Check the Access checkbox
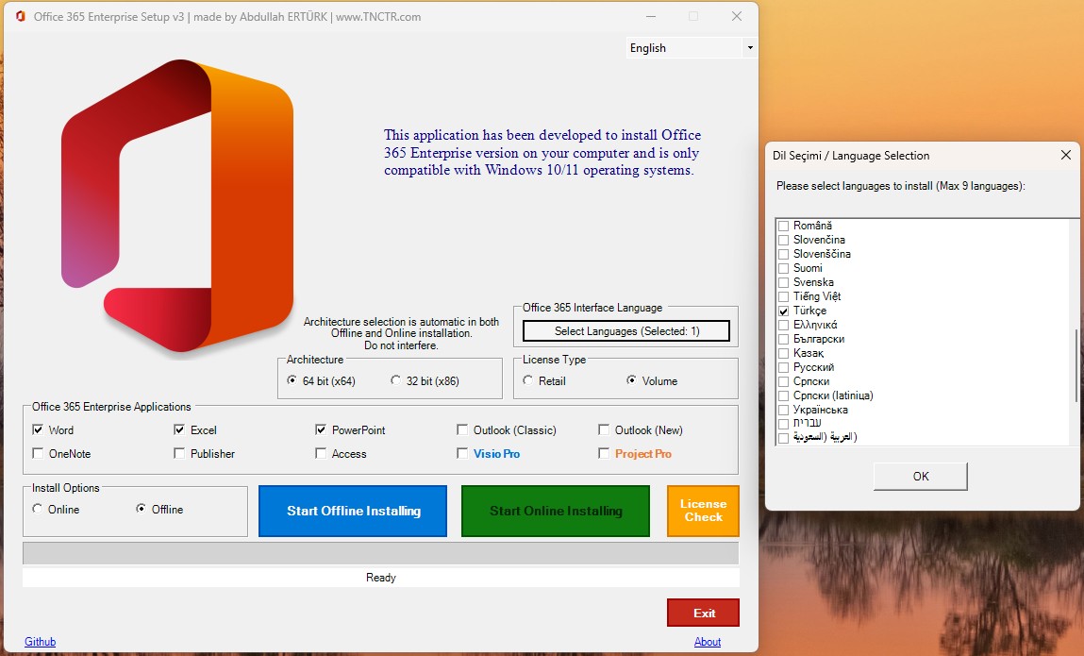 pyautogui.click(x=321, y=453)
